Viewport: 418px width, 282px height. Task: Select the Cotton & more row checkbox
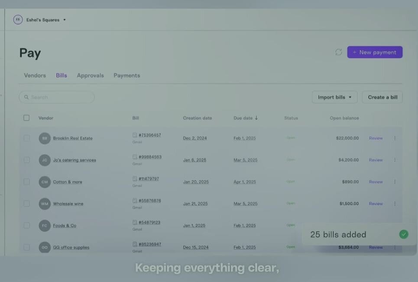pos(26,182)
